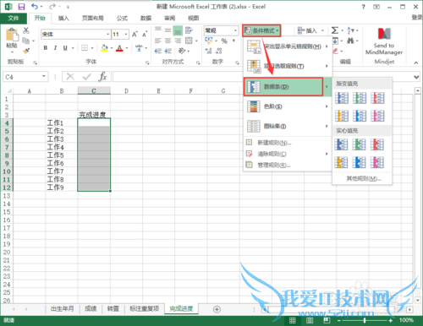This screenshot has width=423, height=326.
Task: Click the Copy icon in clipboard group
Action: coord(26,41)
